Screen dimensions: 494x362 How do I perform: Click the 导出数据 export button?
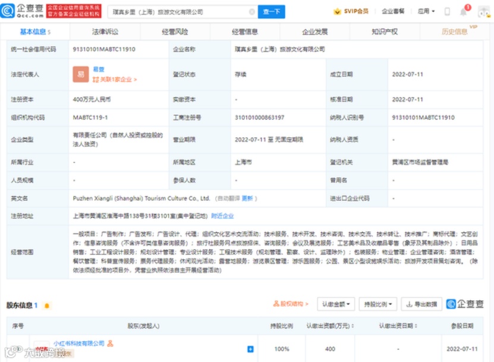coord(421,304)
